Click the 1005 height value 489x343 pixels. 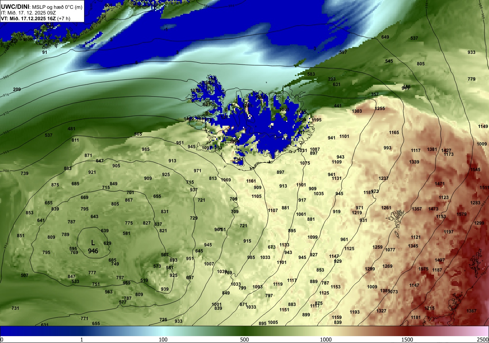pos(273,322)
